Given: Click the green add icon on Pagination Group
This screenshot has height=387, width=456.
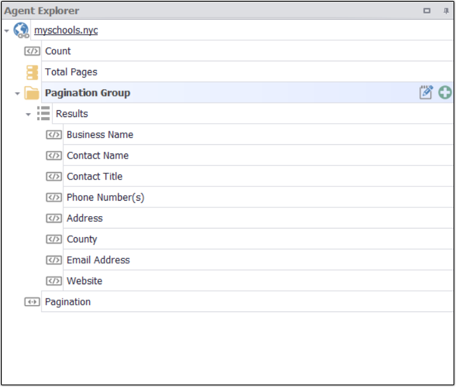Looking at the screenshot, I should 445,93.
